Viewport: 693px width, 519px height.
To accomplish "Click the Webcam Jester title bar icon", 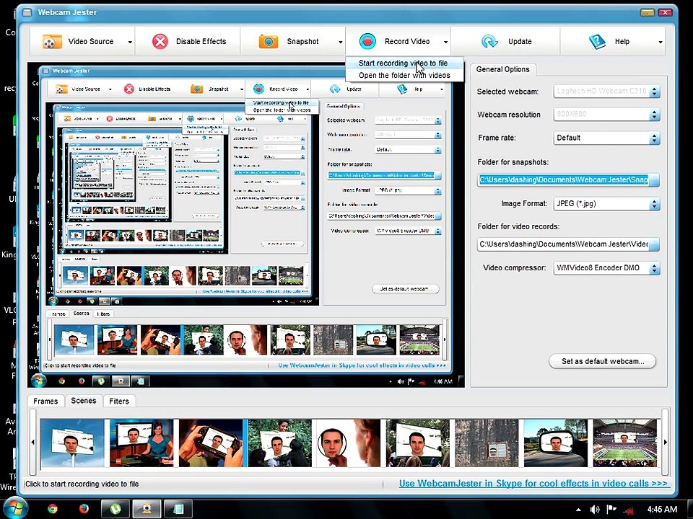I will pyautogui.click(x=27, y=12).
